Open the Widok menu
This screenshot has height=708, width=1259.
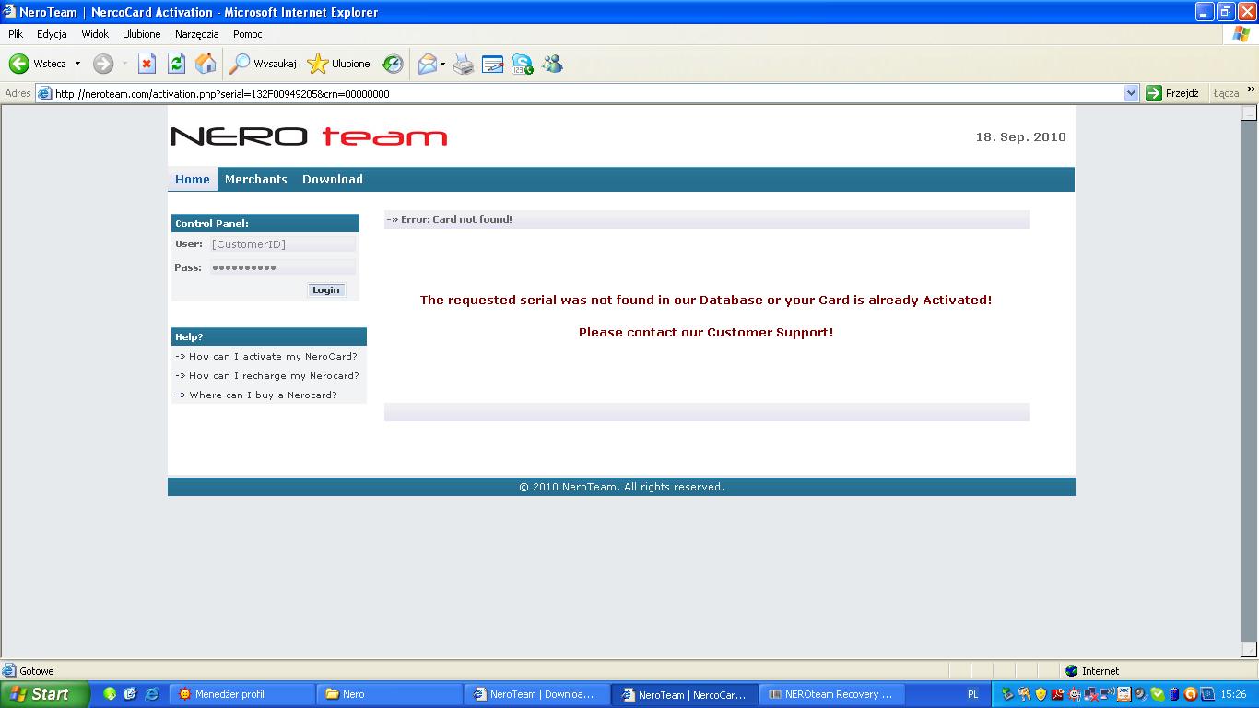(95, 34)
